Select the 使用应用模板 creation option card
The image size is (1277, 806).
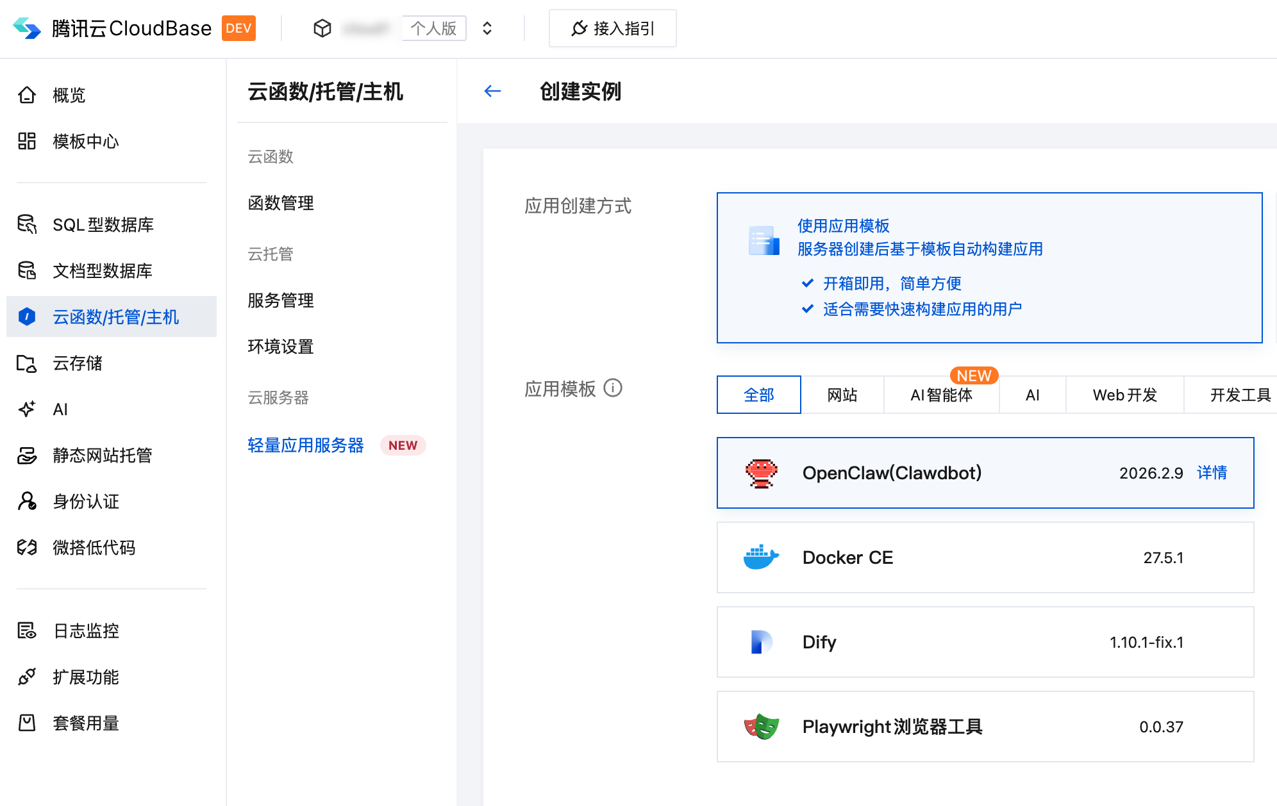[989, 268]
